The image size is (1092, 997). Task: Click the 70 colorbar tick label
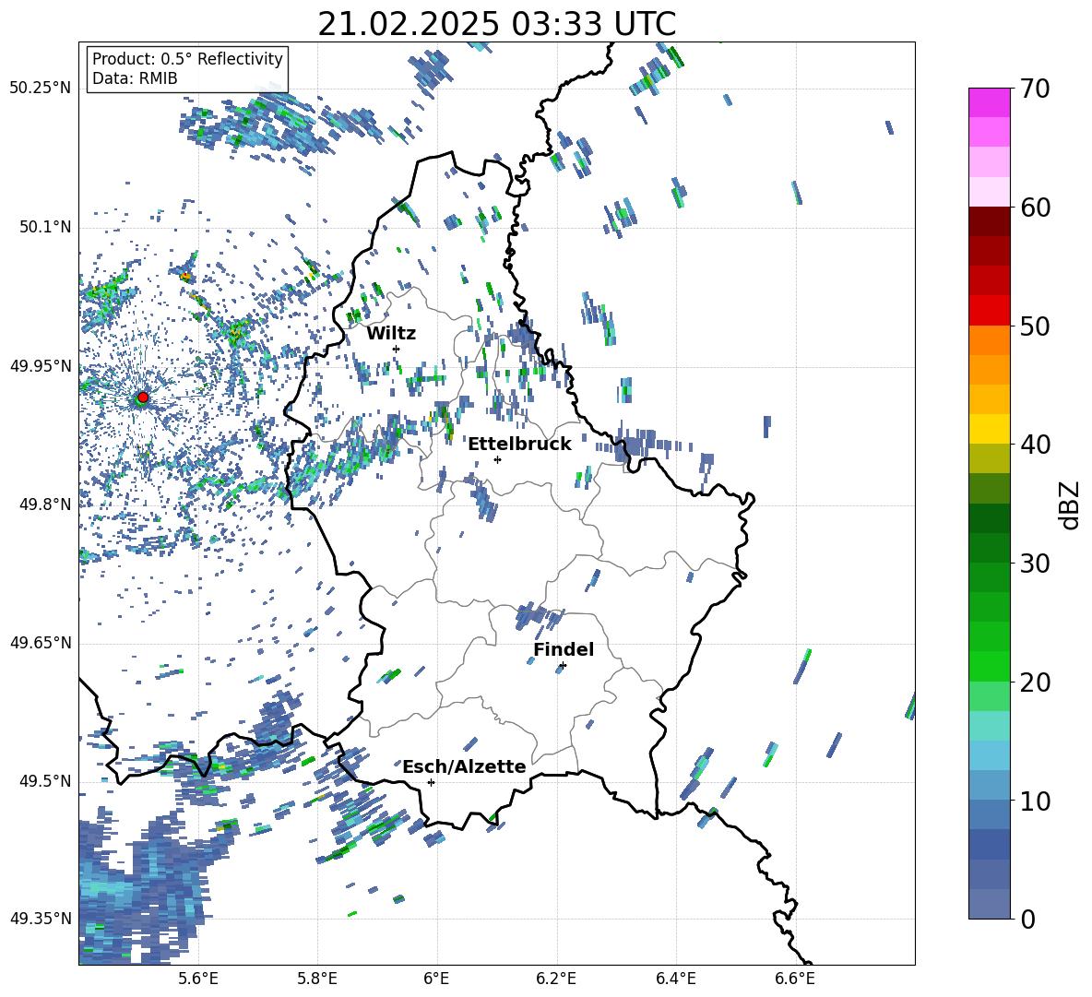click(1035, 89)
